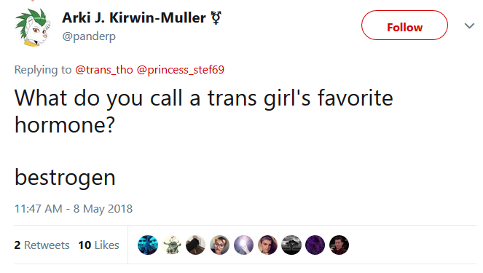View the 2 Retweets list
Image resolution: width=483 pixels, height=273 pixels.
click(42, 245)
